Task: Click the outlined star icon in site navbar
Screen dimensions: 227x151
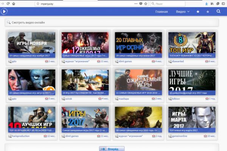Action: coord(208,12)
